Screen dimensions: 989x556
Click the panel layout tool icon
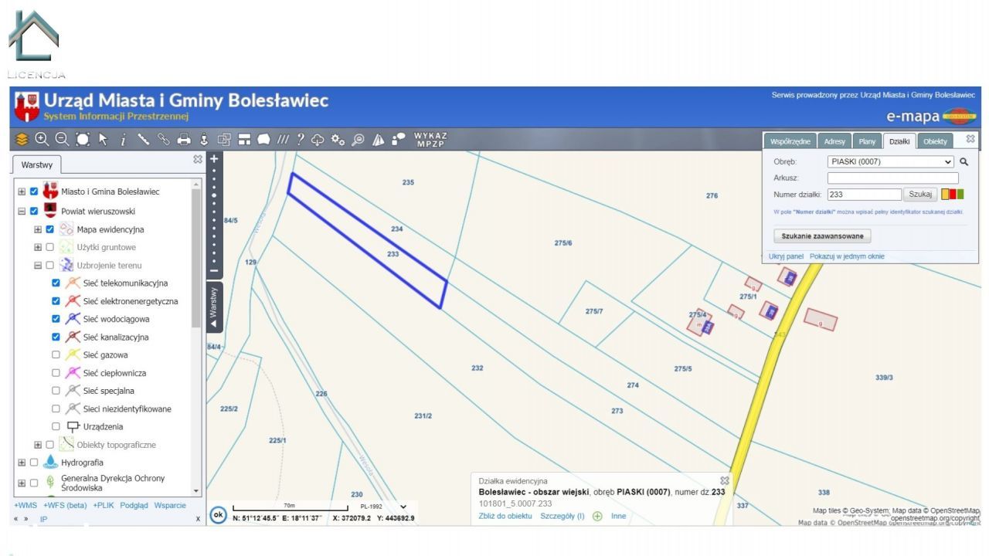244,140
